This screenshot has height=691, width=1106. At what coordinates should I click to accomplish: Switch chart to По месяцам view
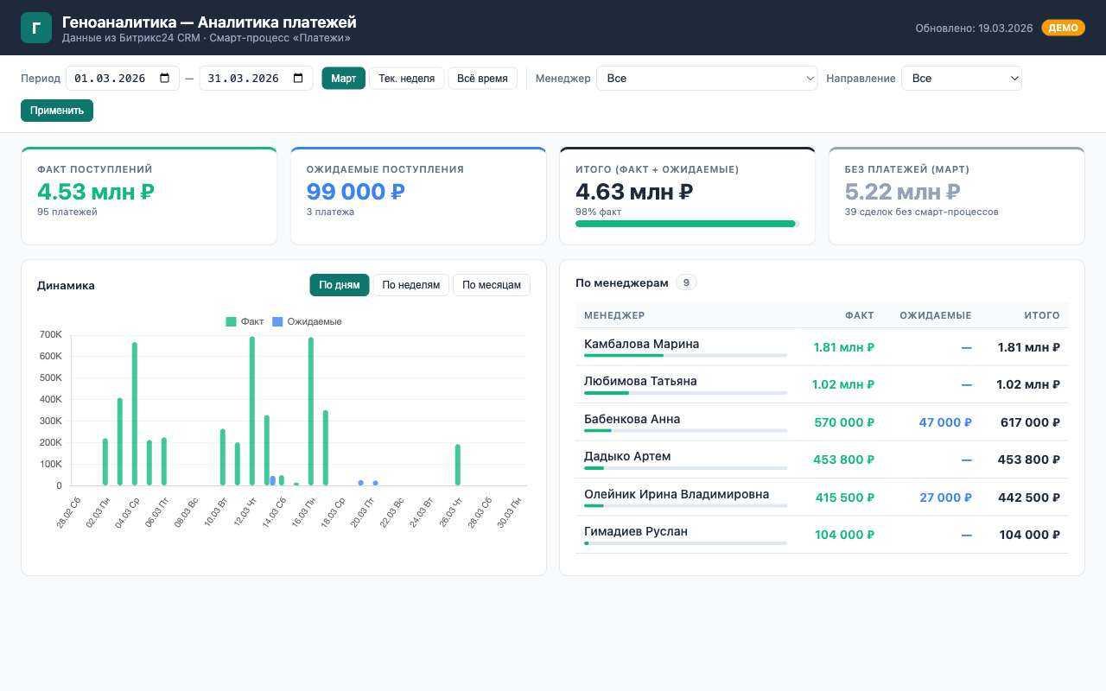point(491,285)
